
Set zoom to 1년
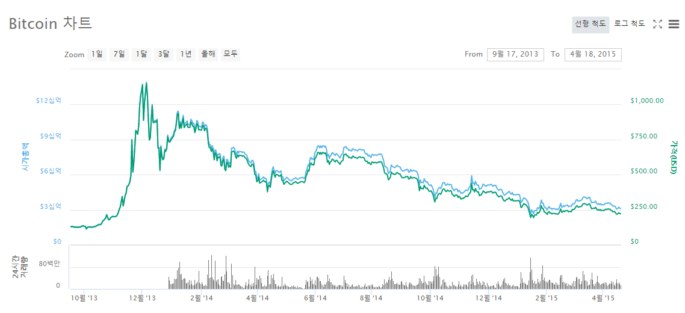pos(185,54)
